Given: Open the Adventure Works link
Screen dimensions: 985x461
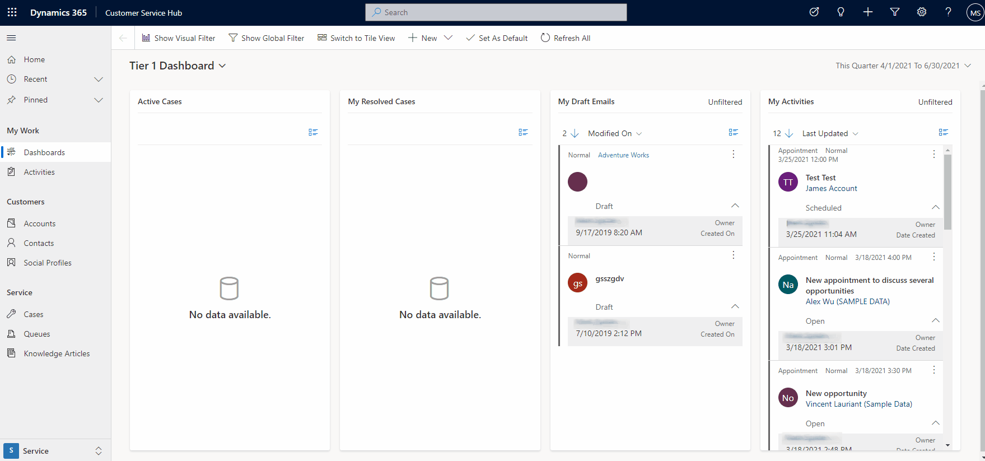Looking at the screenshot, I should 623,155.
